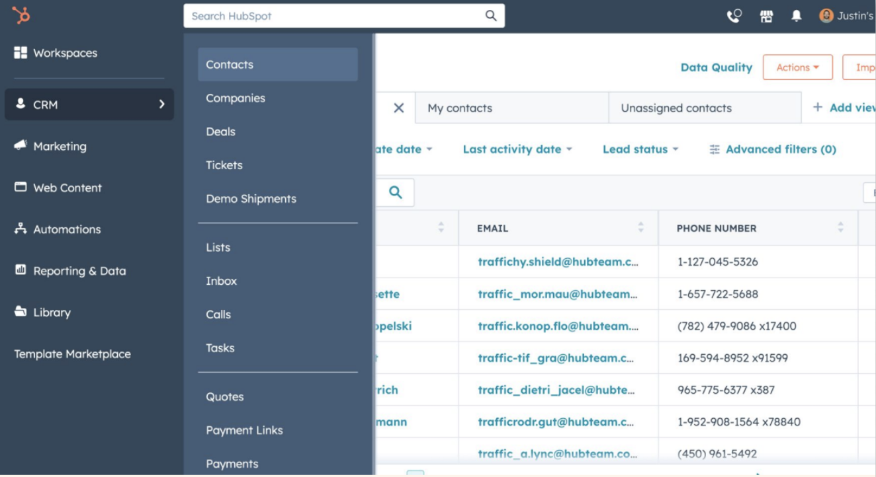This screenshot has width=876, height=477.
Task: Select Demo Shipments in the submenu
Action: (251, 199)
